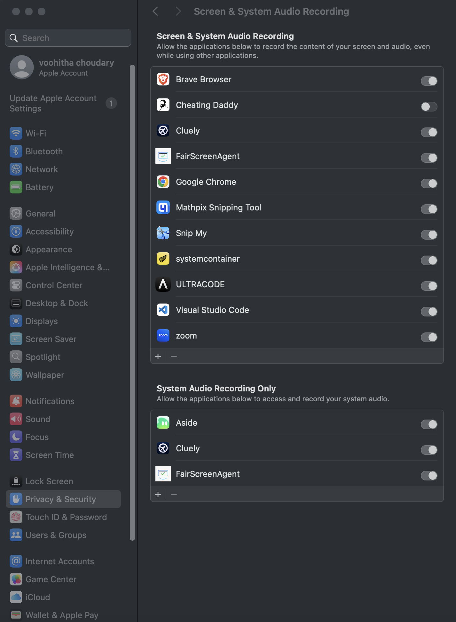Open General settings pane
456x622 pixels.
(x=63, y=213)
